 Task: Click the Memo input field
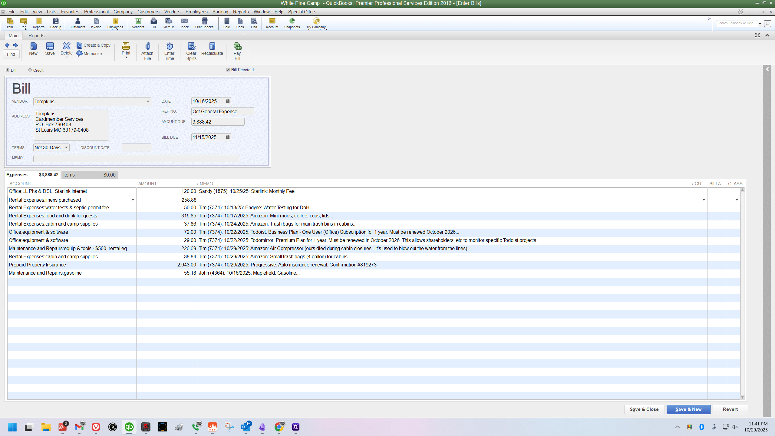click(x=136, y=158)
